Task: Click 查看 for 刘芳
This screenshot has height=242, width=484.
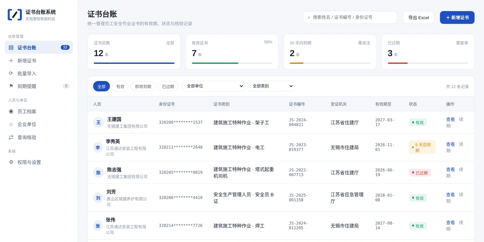Action: point(450,195)
